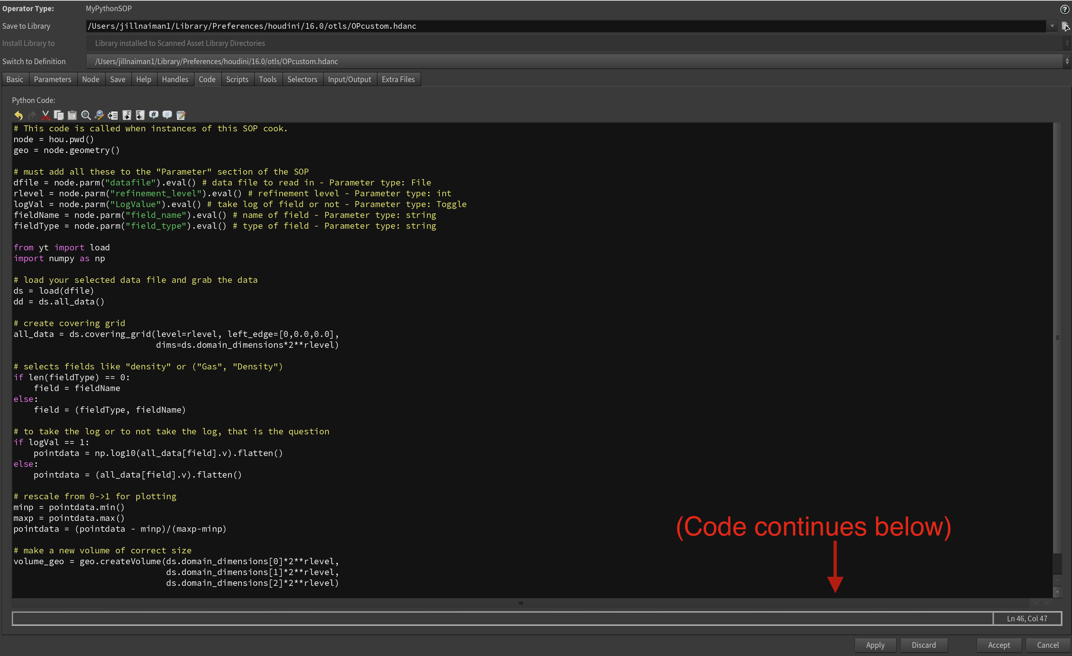The height and width of the screenshot is (656, 1072).
Task: Click the scroll down arrow of the code editor
Action: pos(1057,592)
